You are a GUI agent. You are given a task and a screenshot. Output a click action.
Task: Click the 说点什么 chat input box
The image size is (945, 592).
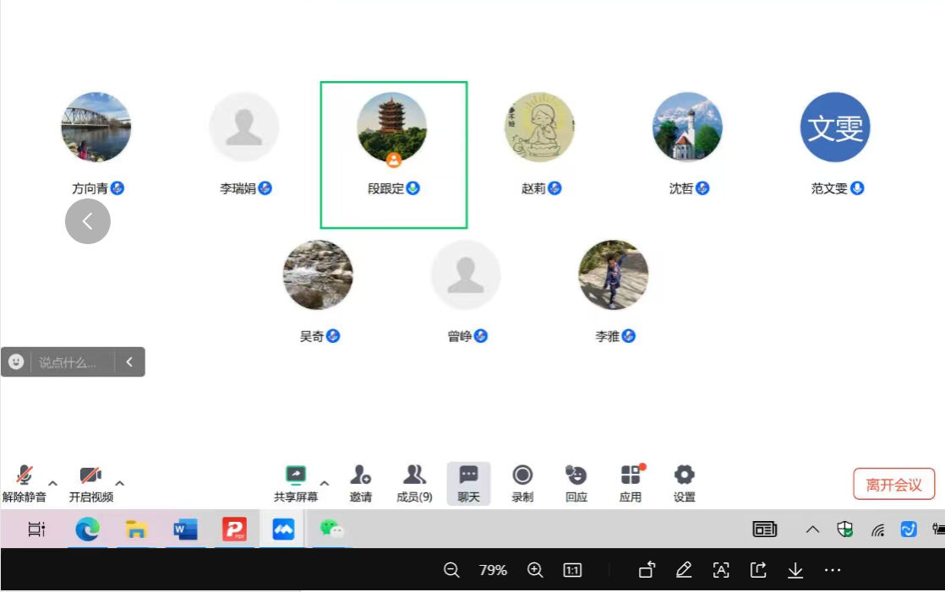point(71,362)
